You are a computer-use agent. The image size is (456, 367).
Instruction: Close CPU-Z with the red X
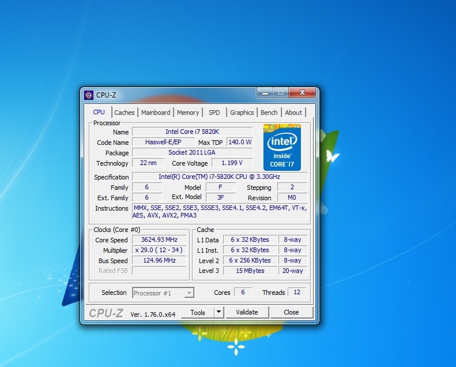tap(302, 92)
